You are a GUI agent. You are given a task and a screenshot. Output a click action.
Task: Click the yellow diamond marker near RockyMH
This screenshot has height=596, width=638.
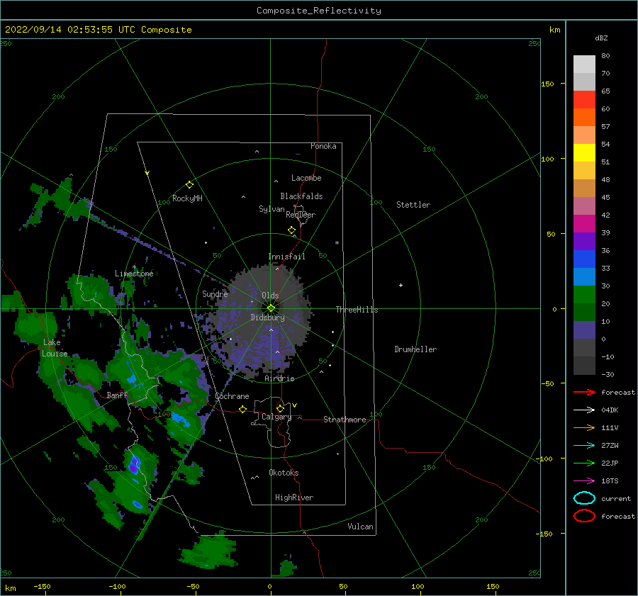point(189,185)
